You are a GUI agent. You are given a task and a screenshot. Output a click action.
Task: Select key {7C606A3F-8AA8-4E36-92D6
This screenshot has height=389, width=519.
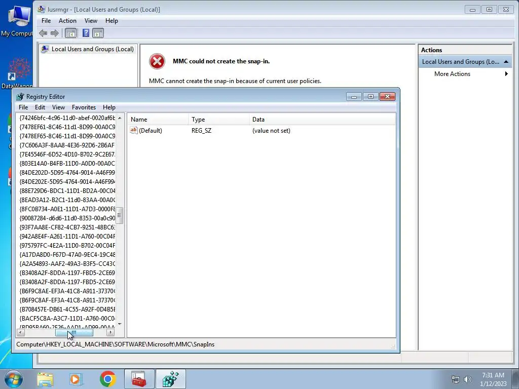67,145
